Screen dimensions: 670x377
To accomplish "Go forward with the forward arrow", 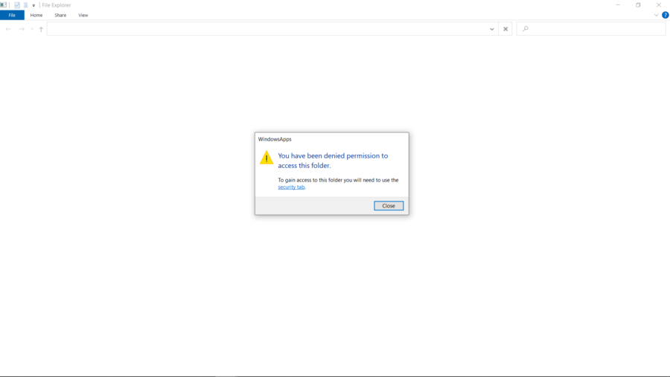I will pos(22,29).
